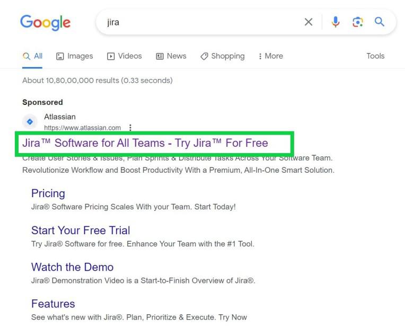The image size is (405, 328).
Task: Open the Features sitelink
Action: pyautogui.click(x=53, y=304)
